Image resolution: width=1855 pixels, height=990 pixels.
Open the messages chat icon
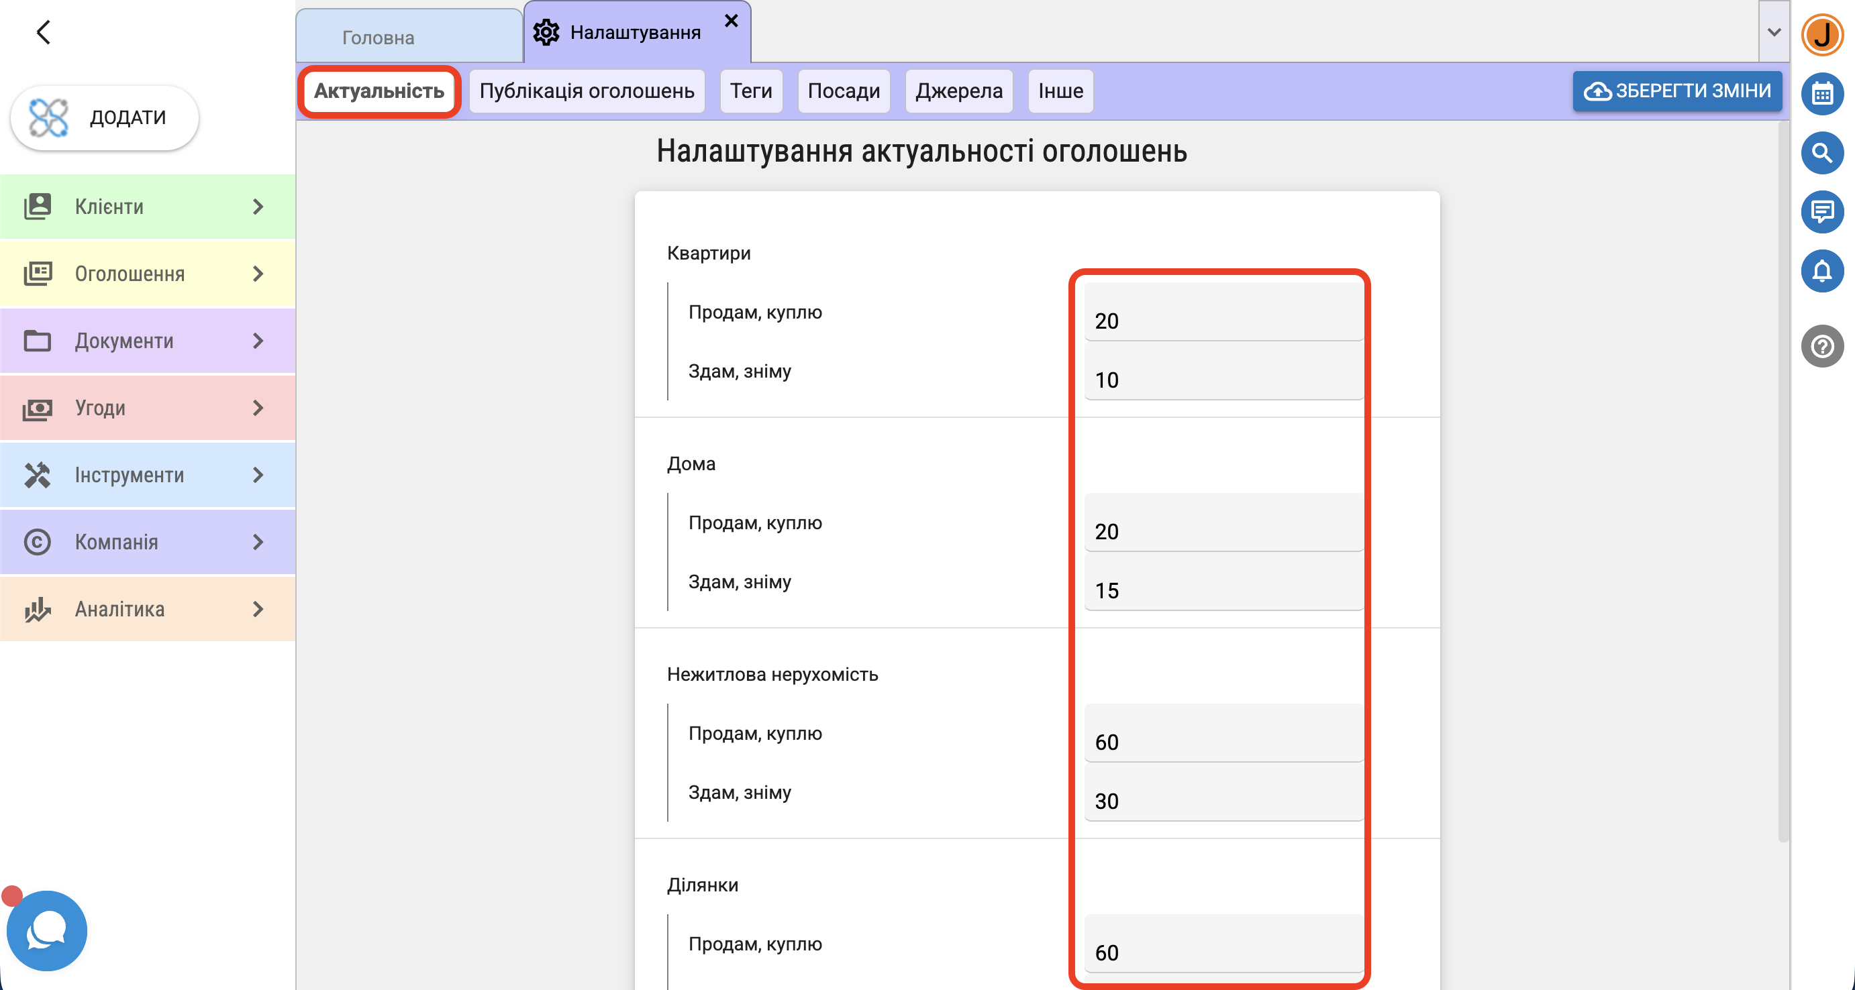coord(1822,212)
